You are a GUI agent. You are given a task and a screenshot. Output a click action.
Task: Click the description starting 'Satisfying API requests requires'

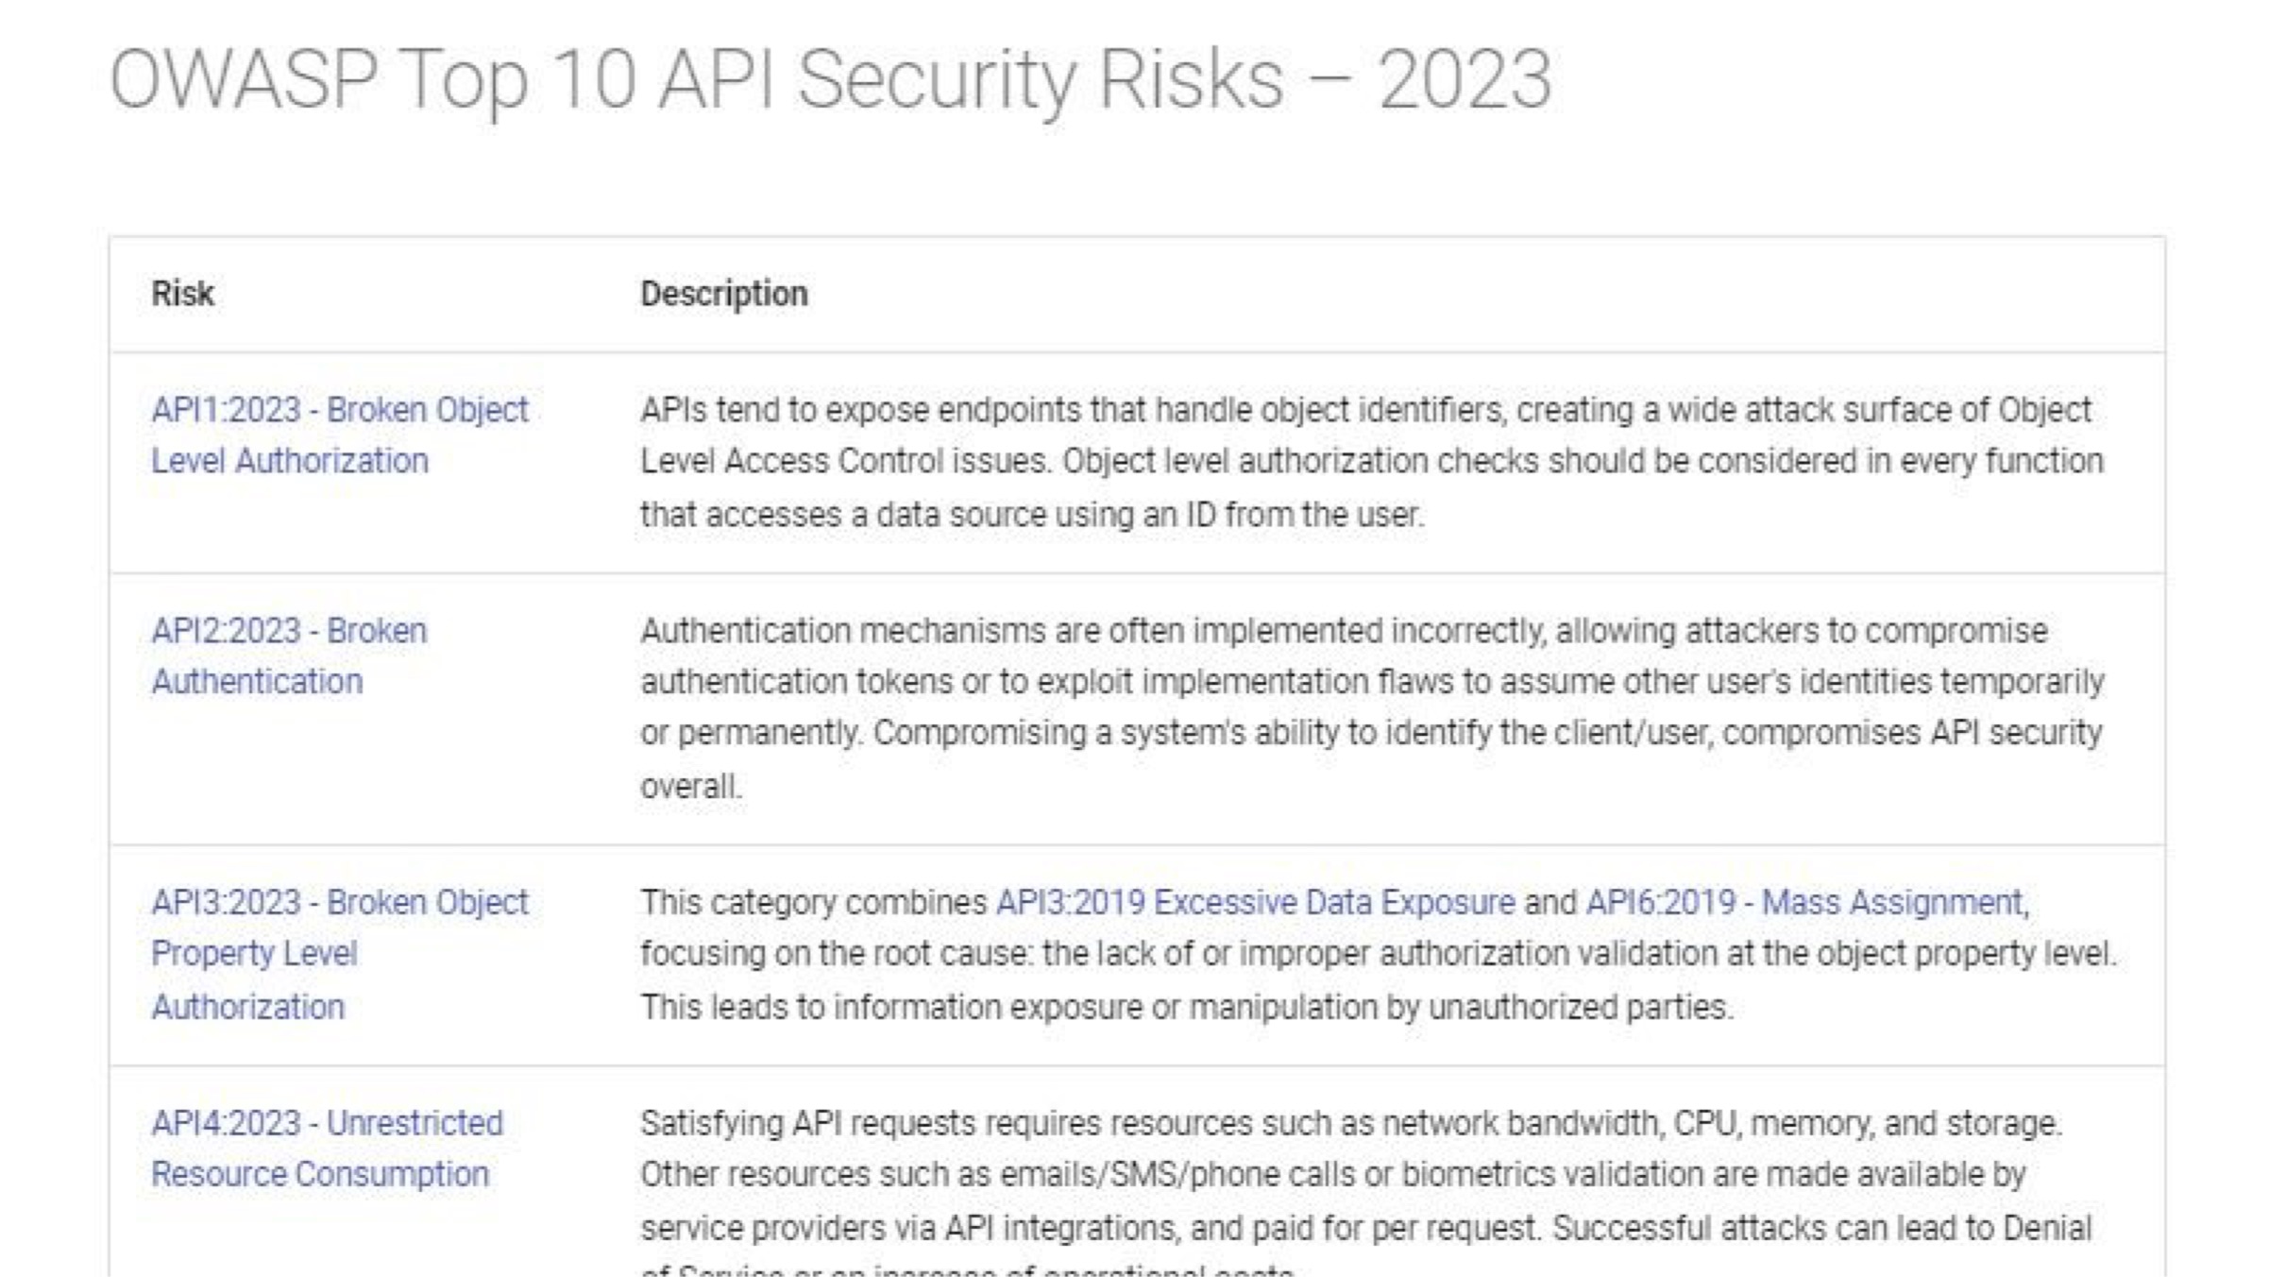point(1367,1190)
